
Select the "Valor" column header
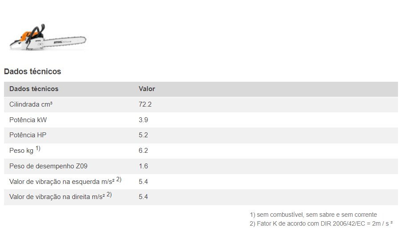point(147,89)
